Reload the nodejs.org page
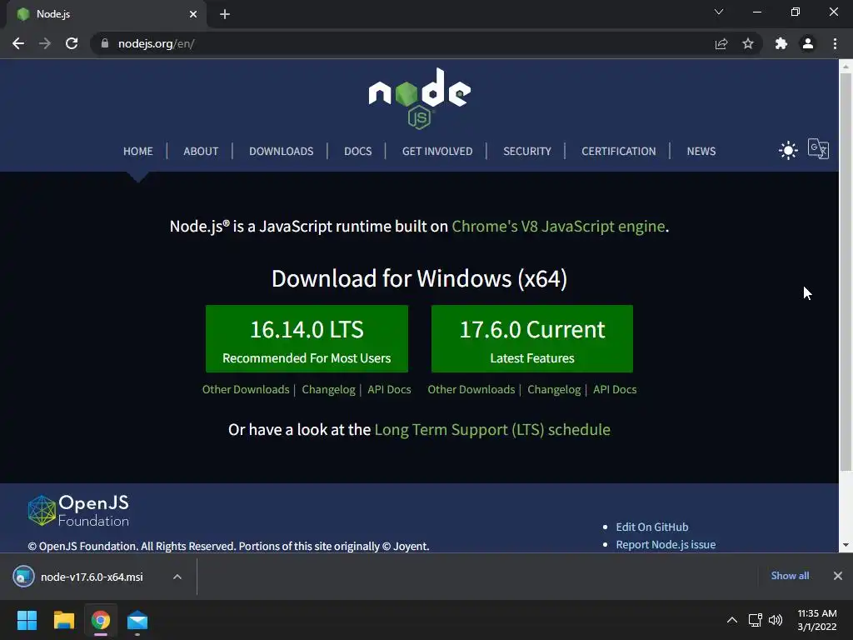The image size is (853, 640). [x=72, y=43]
